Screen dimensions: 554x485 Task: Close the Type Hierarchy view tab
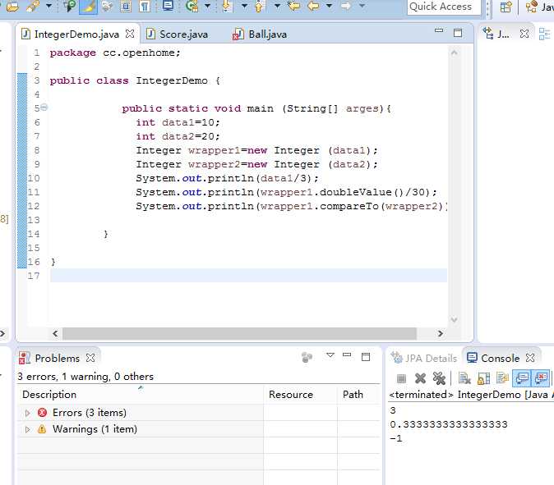point(524,34)
